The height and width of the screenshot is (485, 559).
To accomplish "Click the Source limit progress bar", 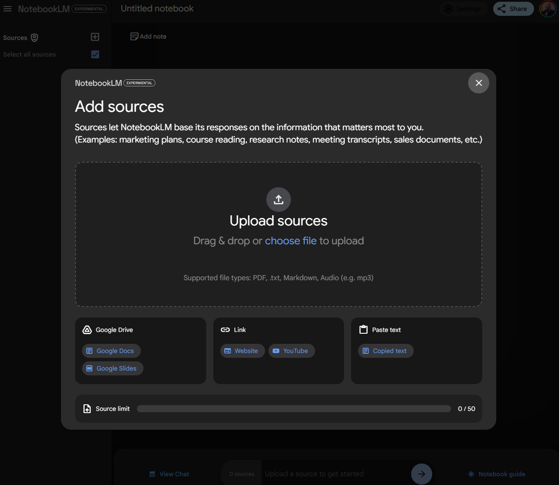I will coord(294,408).
